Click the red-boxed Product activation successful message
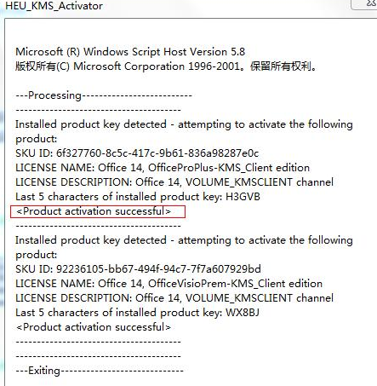This screenshot has width=377, height=386. 98,211
